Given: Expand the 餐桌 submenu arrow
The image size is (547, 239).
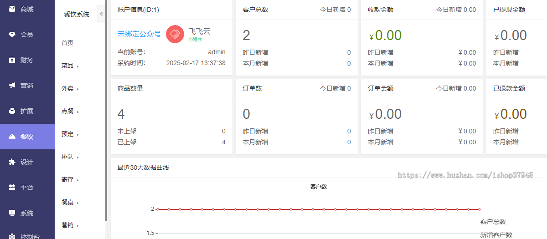Looking at the screenshot, I should click(x=78, y=203).
